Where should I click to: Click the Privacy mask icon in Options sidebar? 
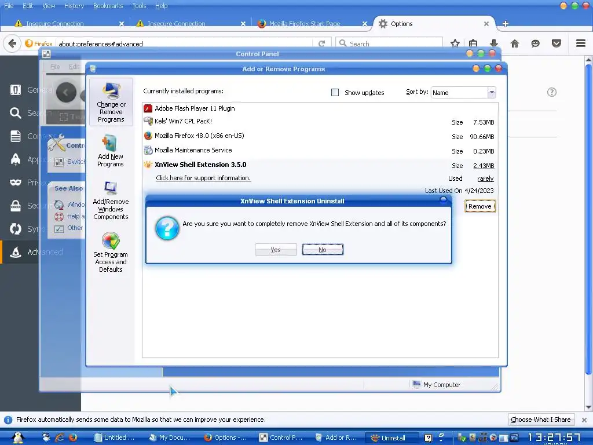click(16, 183)
